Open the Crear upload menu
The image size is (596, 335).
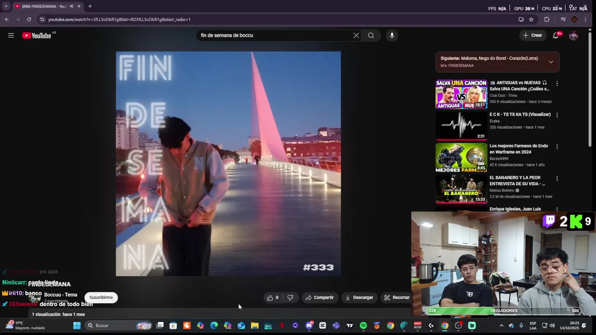point(532,35)
